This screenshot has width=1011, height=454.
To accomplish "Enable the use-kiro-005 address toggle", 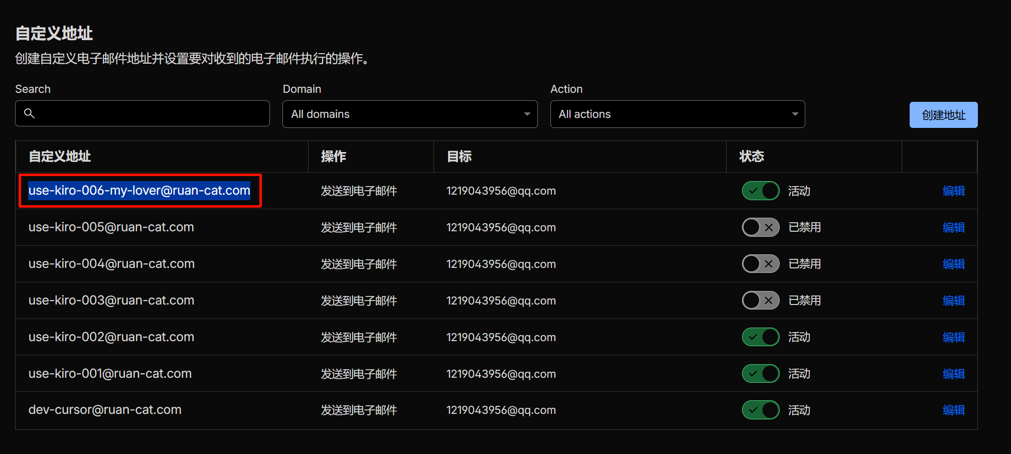I will point(760,227).
